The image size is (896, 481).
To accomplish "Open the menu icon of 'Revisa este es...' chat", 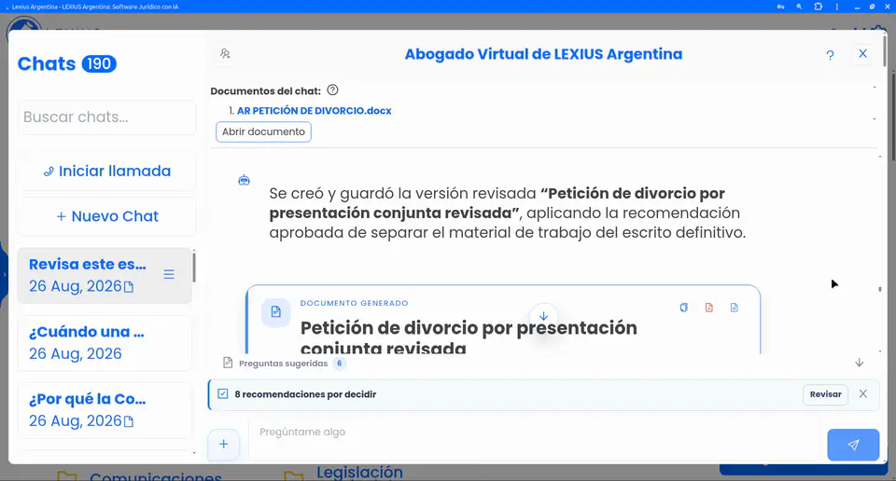I will coord(169,274).
